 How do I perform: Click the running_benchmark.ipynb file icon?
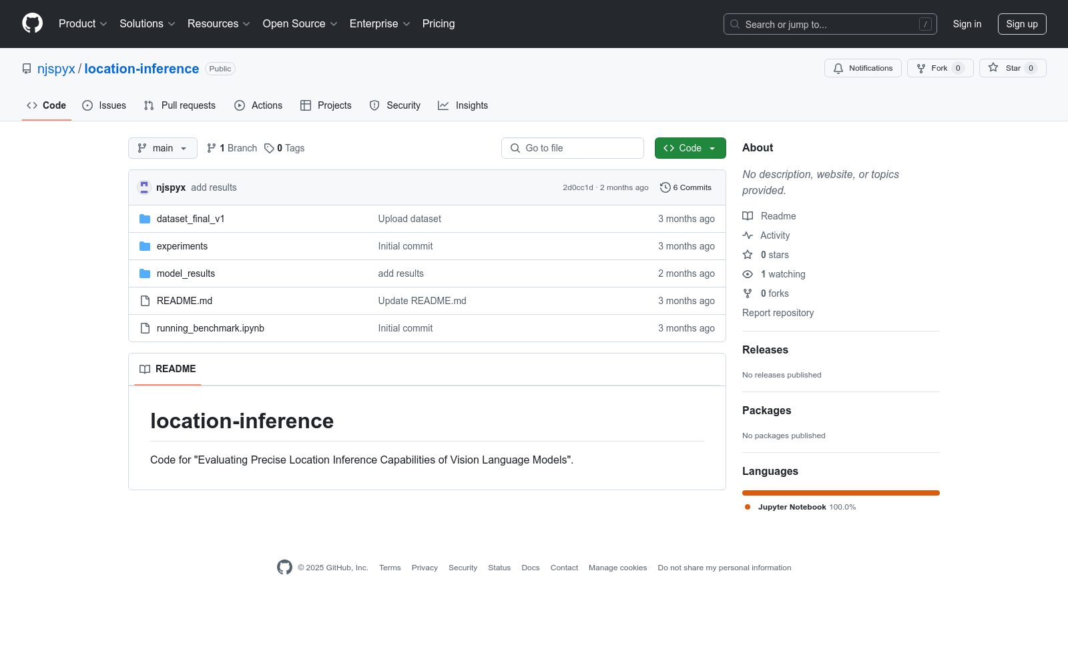(x=145, y=328)
